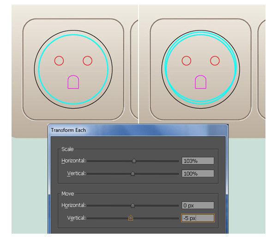This screenshot has width=277, height=242.
Task: Select left red circle in right socket
Action: tap(187, 61)
